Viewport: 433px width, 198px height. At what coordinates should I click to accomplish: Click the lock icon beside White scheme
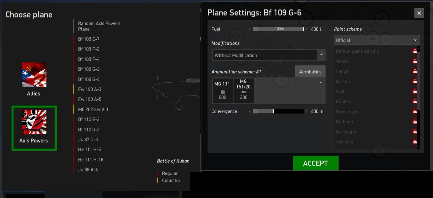coord(415,61)
